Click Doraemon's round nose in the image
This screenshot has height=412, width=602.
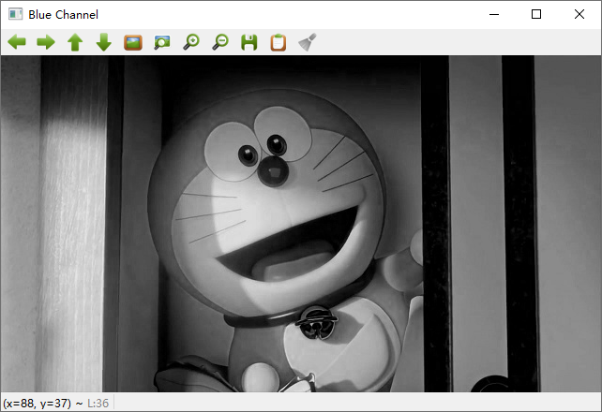point(272,169)
